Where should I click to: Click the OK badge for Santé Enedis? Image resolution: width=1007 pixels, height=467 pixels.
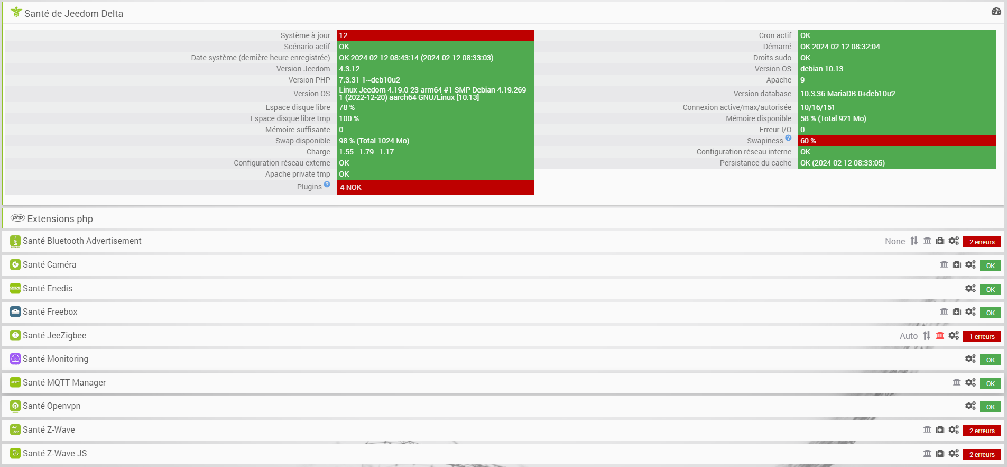click(x=991, y=289)
